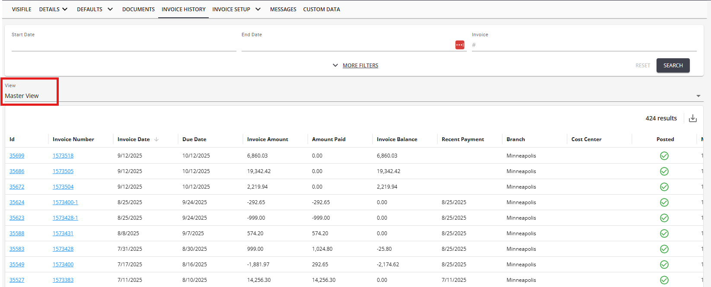
Task: Click posted checkmark for invoice 1573518
Action: 664,156
